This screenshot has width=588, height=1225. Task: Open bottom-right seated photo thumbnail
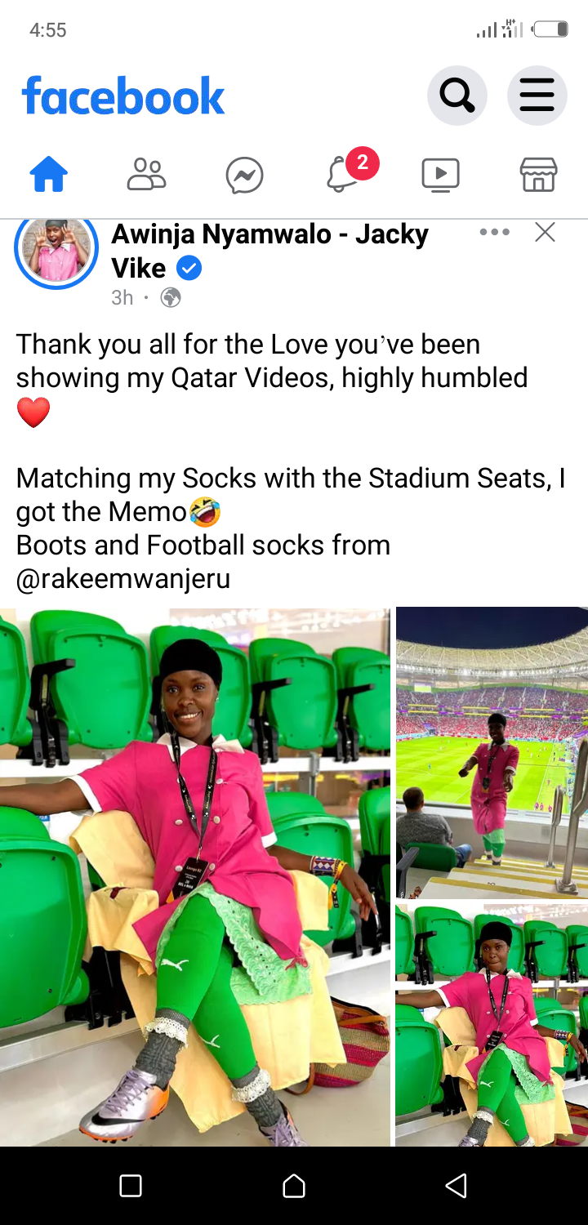click(492, 1025)
